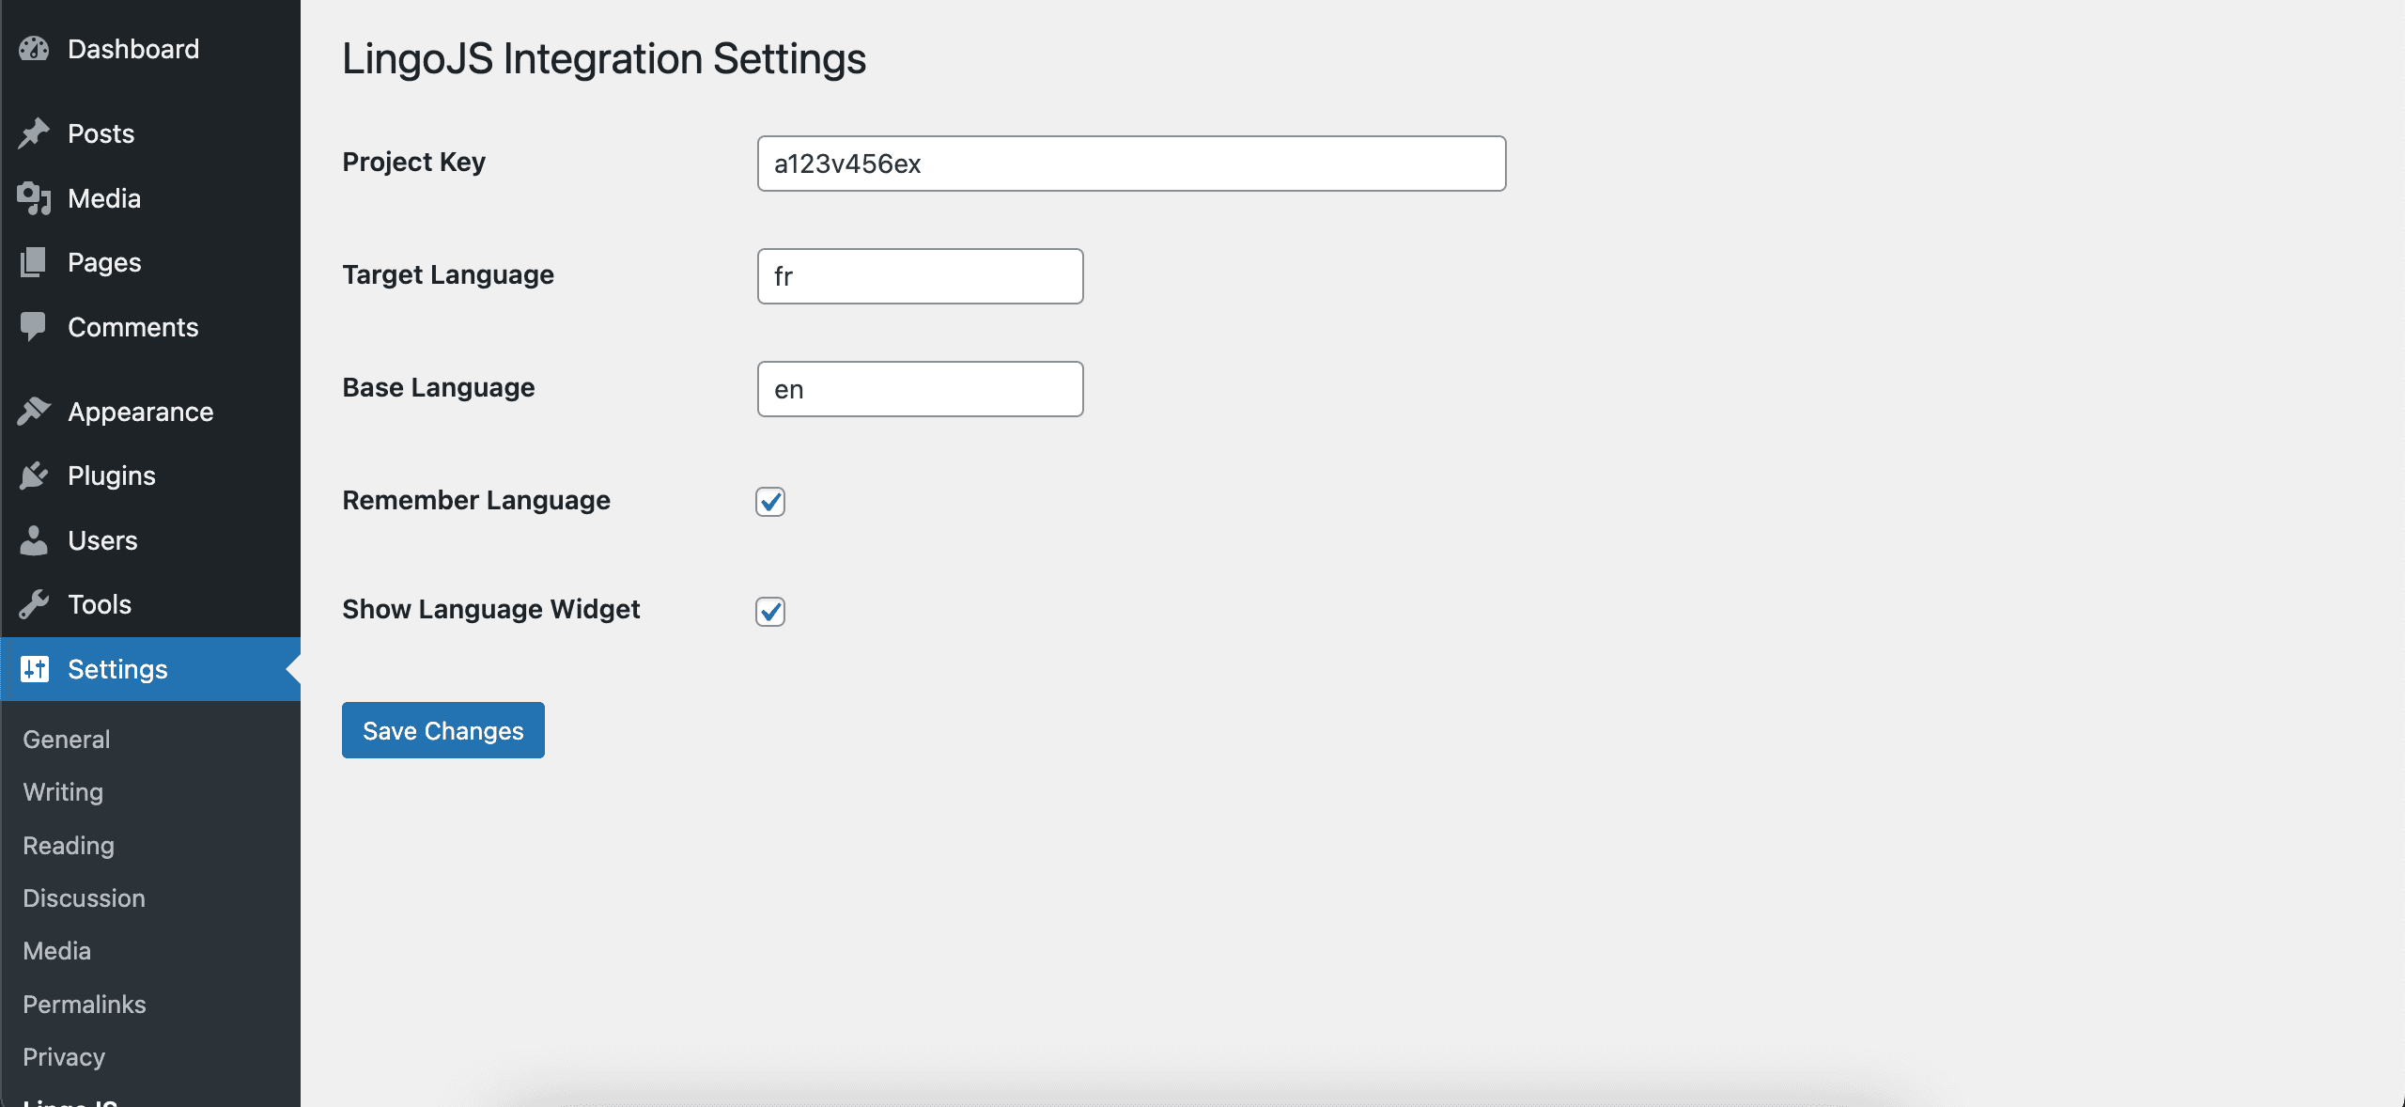
Task: Select the Posts pushpin icon
Action: tap(34, 133)
